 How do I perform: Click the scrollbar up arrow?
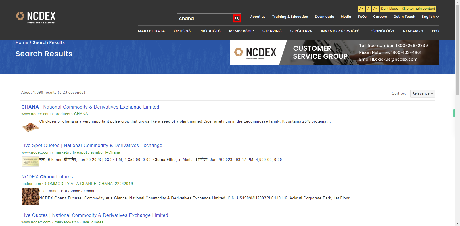[457, 2]
